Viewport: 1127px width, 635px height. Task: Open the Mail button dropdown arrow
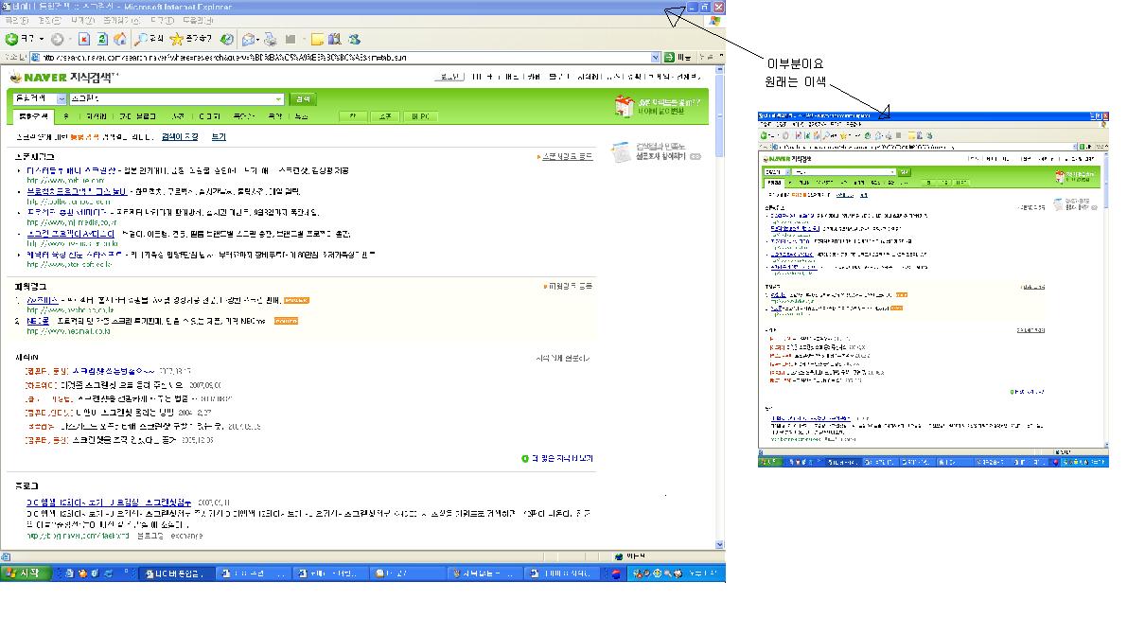[258, 39]
